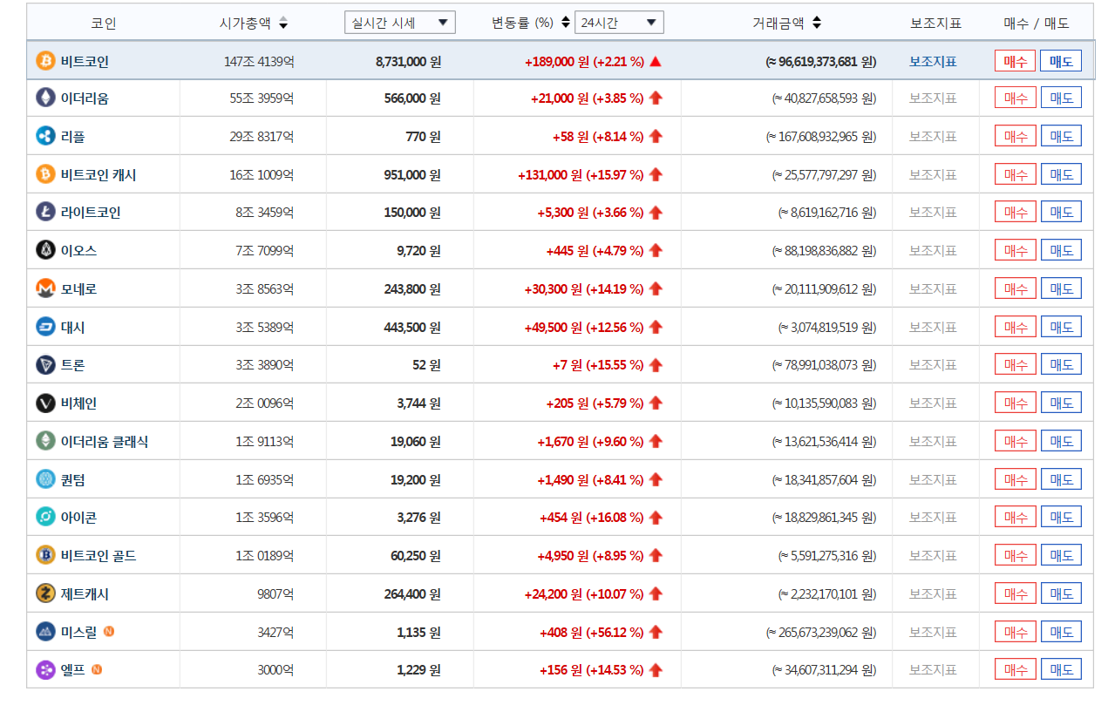
Task: Click the 매도 button for 미스릴
Action: tap(1061, 631)
